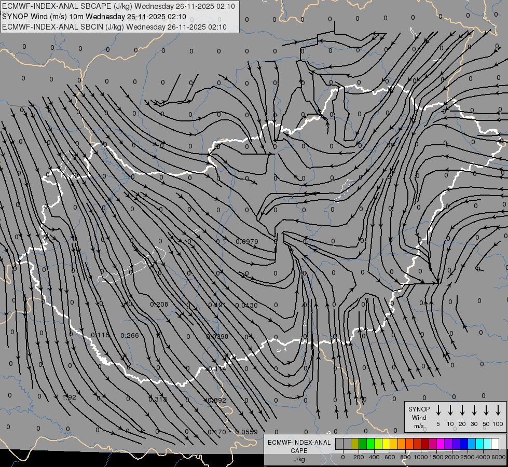Viewport: 508px width, 467px height.
Task: Click the 0.491 value on the map
Action: (217, 305)
